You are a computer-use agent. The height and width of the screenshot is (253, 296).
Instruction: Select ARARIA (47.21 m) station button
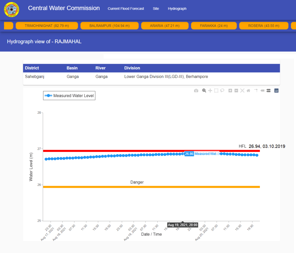tap(165, 26)
